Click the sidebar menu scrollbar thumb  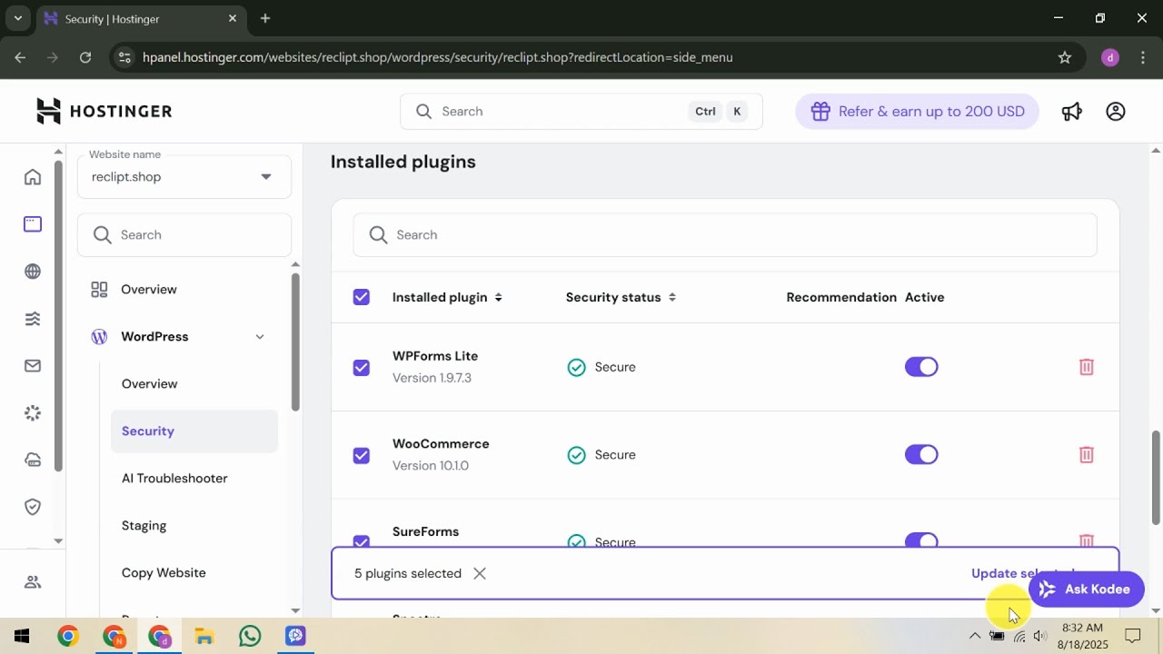pos(295,341)
